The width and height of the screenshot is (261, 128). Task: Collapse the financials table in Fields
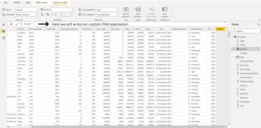(232, 37)
